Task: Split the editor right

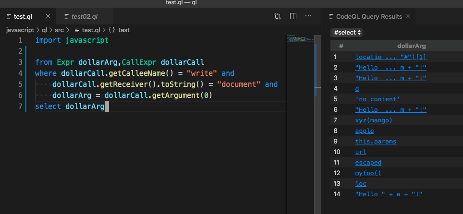Action: click(x=293, y=16)
